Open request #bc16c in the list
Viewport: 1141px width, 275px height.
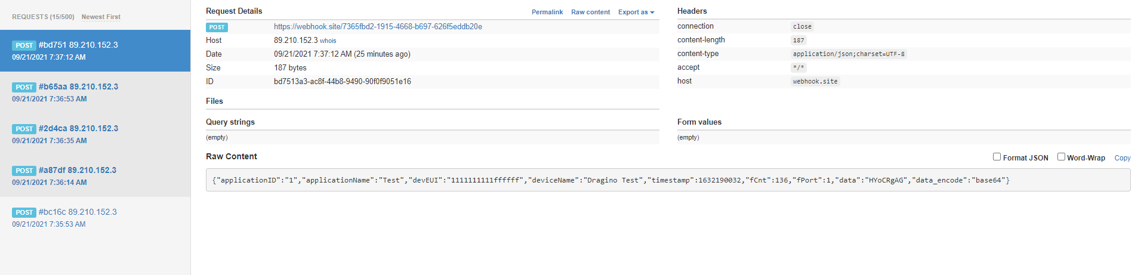pos(95,218)
